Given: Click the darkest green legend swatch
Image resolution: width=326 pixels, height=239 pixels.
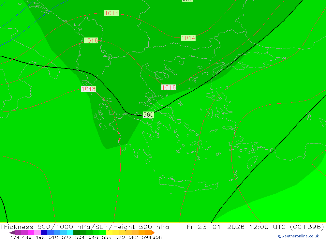Looking at the screenshot, I should (77, 232).
